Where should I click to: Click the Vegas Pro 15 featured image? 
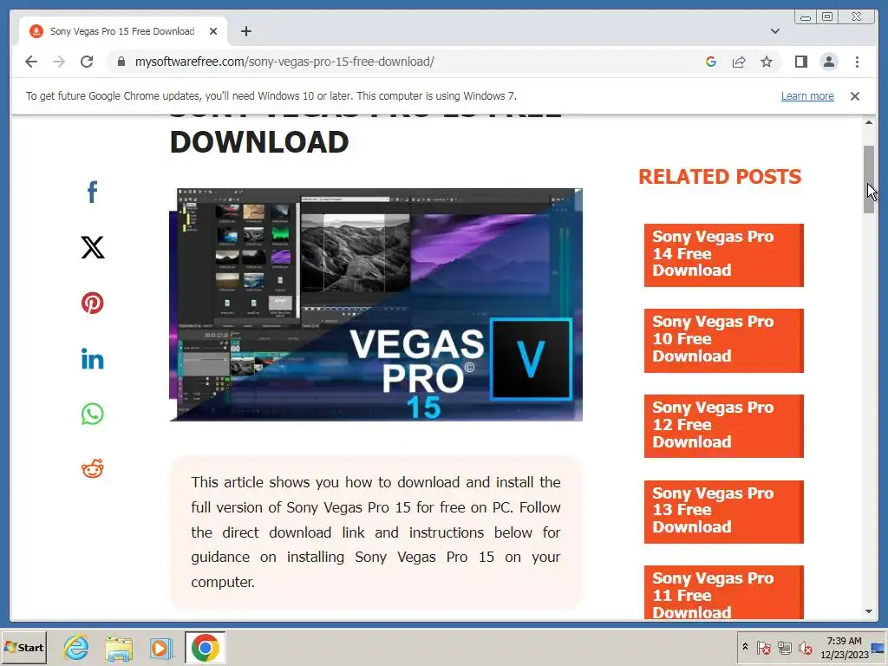[376, 304]
